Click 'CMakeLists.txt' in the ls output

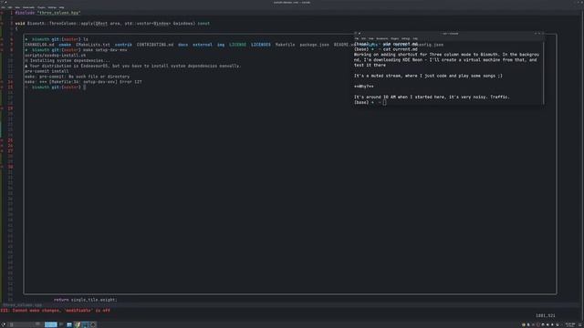coord(93,45)
